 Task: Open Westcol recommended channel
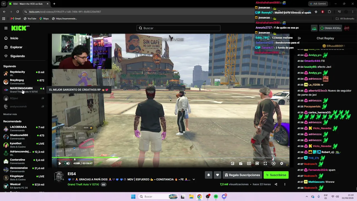tap(24, 186)
